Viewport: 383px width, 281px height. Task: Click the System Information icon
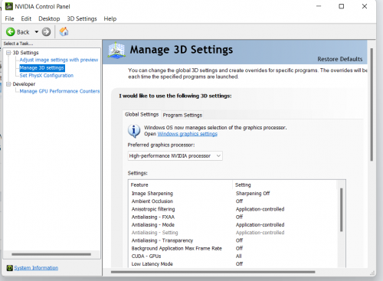pos(10,268)
